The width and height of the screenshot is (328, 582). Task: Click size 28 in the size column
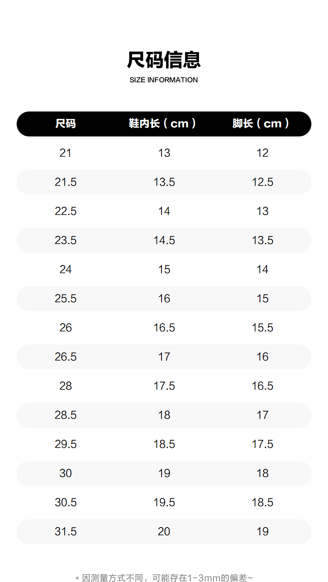coord(66,386)
